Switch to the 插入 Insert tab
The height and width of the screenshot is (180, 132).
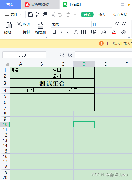pos(102,14)
